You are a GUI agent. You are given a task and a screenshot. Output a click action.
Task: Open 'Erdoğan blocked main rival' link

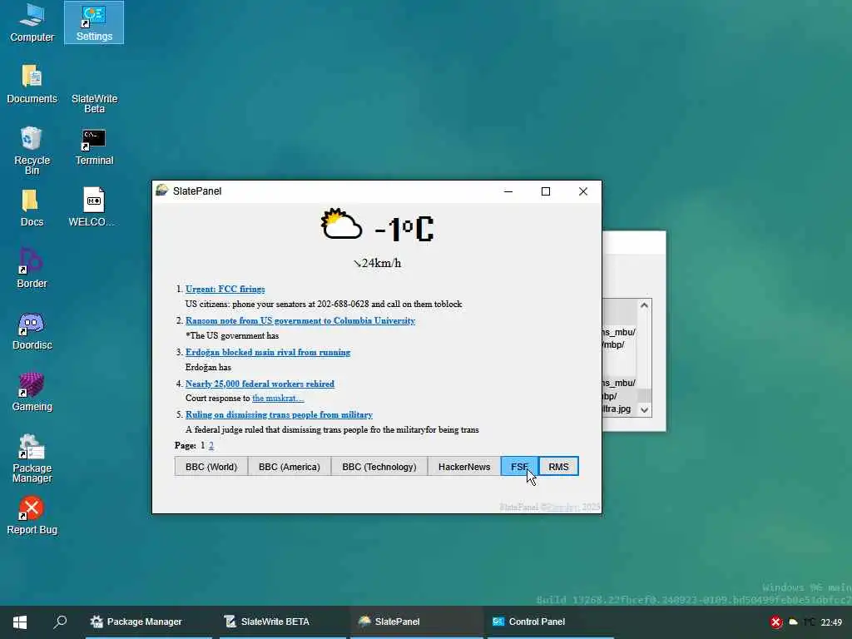[268, 352]
